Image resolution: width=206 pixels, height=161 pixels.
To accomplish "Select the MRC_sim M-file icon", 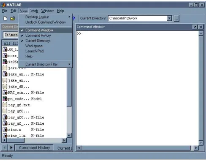I will coord(5,93).
